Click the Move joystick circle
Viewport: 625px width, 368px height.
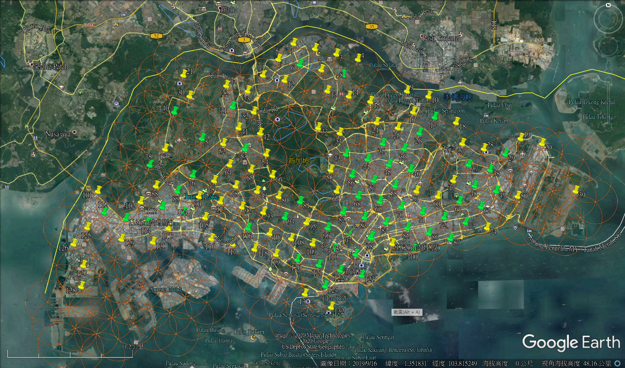tap(608, 46)
